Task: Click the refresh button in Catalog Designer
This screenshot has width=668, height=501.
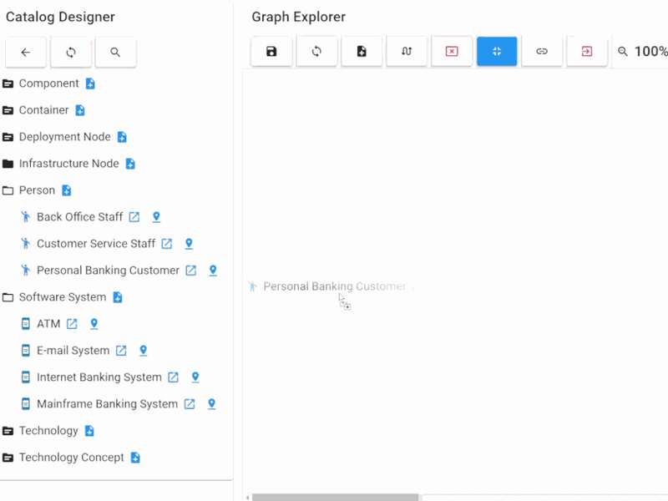Action: (x=71, y=52)
